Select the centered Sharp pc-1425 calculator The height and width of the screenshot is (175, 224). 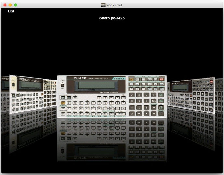coord(112,97)
